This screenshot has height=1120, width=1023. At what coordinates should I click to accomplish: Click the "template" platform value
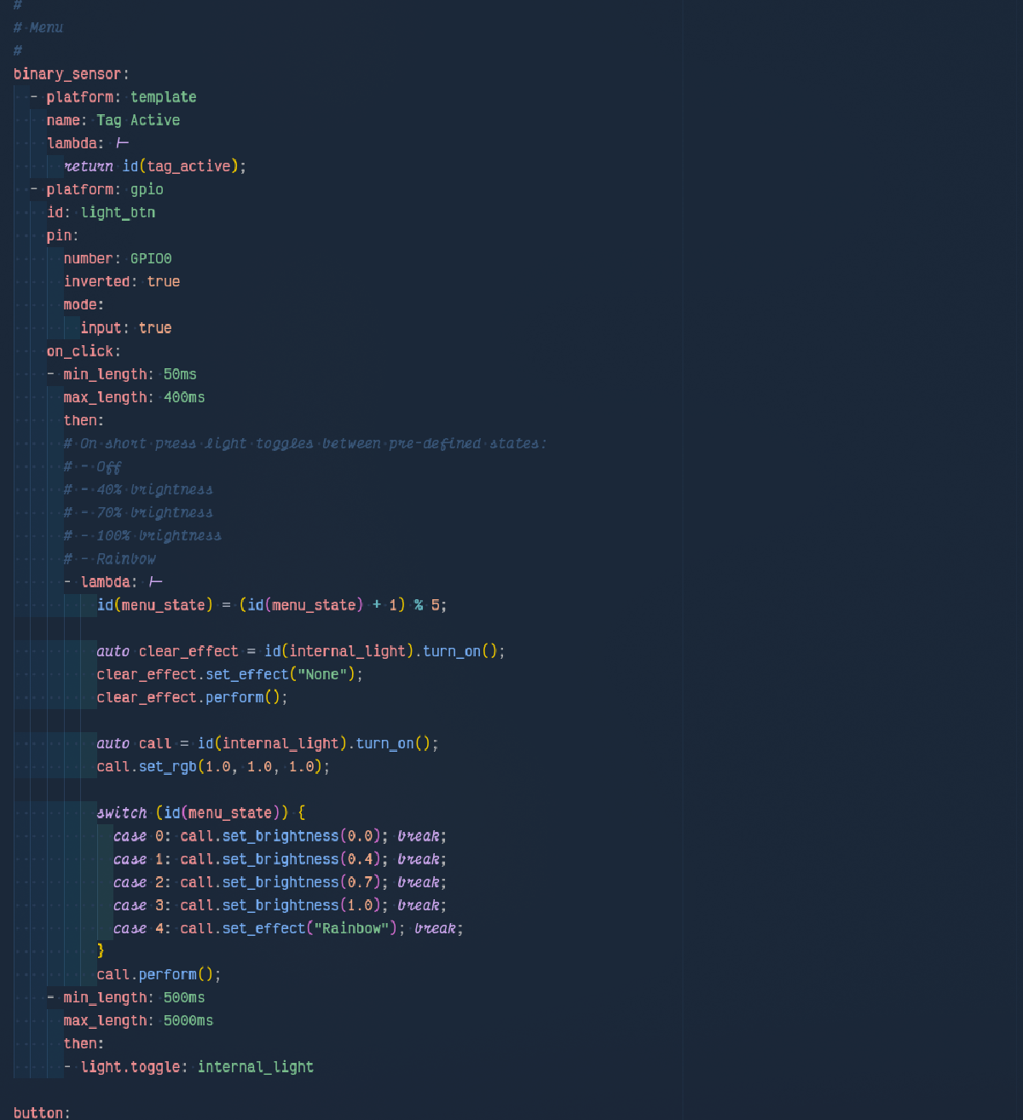(x=163, y=97)
